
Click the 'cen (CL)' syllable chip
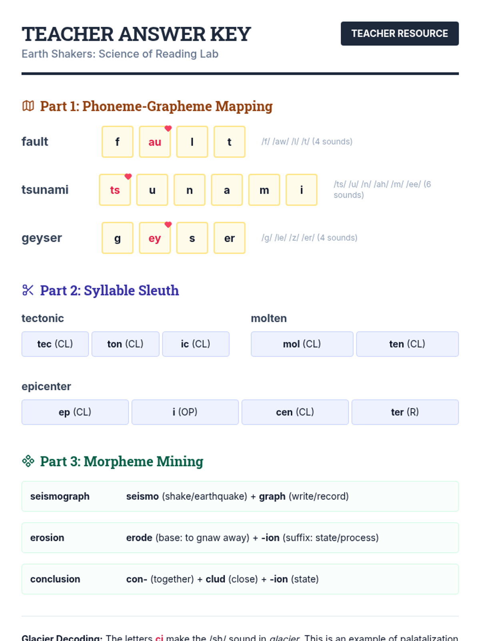295,412
